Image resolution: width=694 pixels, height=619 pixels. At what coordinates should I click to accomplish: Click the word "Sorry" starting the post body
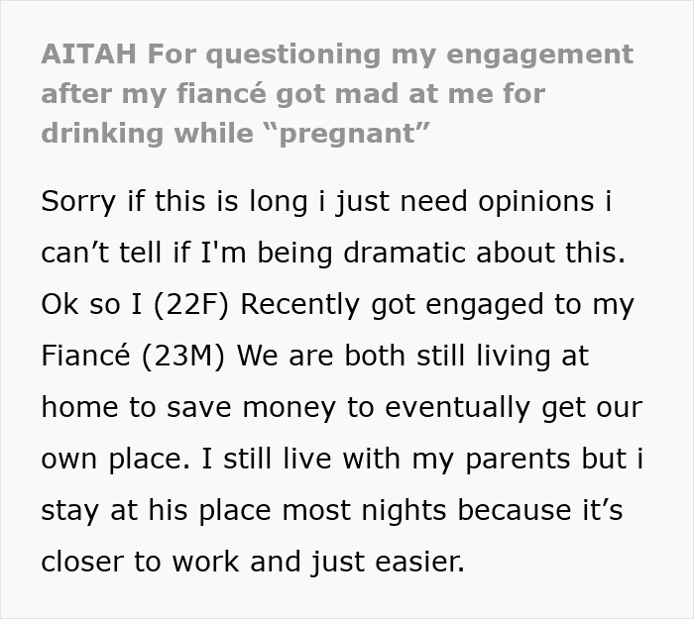pyautogui.click(x=78, y=200)
